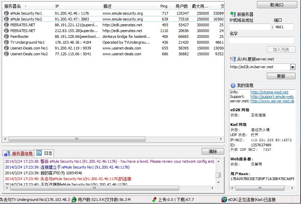Screen dimensions: 301x204
Task: Switch to the 服务器信息 tab
Action: 18,153
